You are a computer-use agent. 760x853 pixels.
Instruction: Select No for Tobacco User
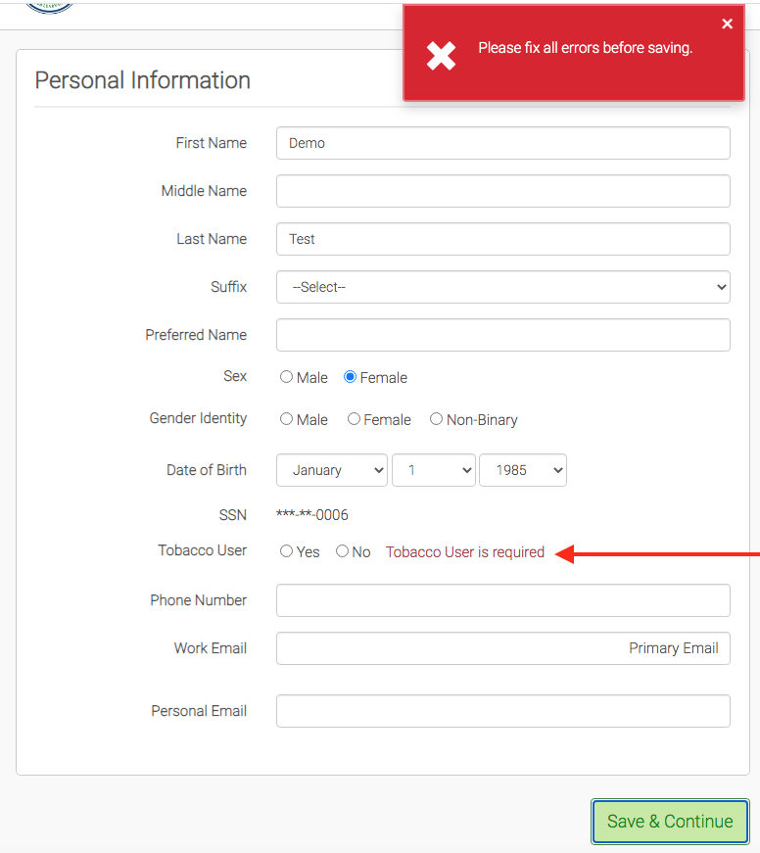pos(342,551)
